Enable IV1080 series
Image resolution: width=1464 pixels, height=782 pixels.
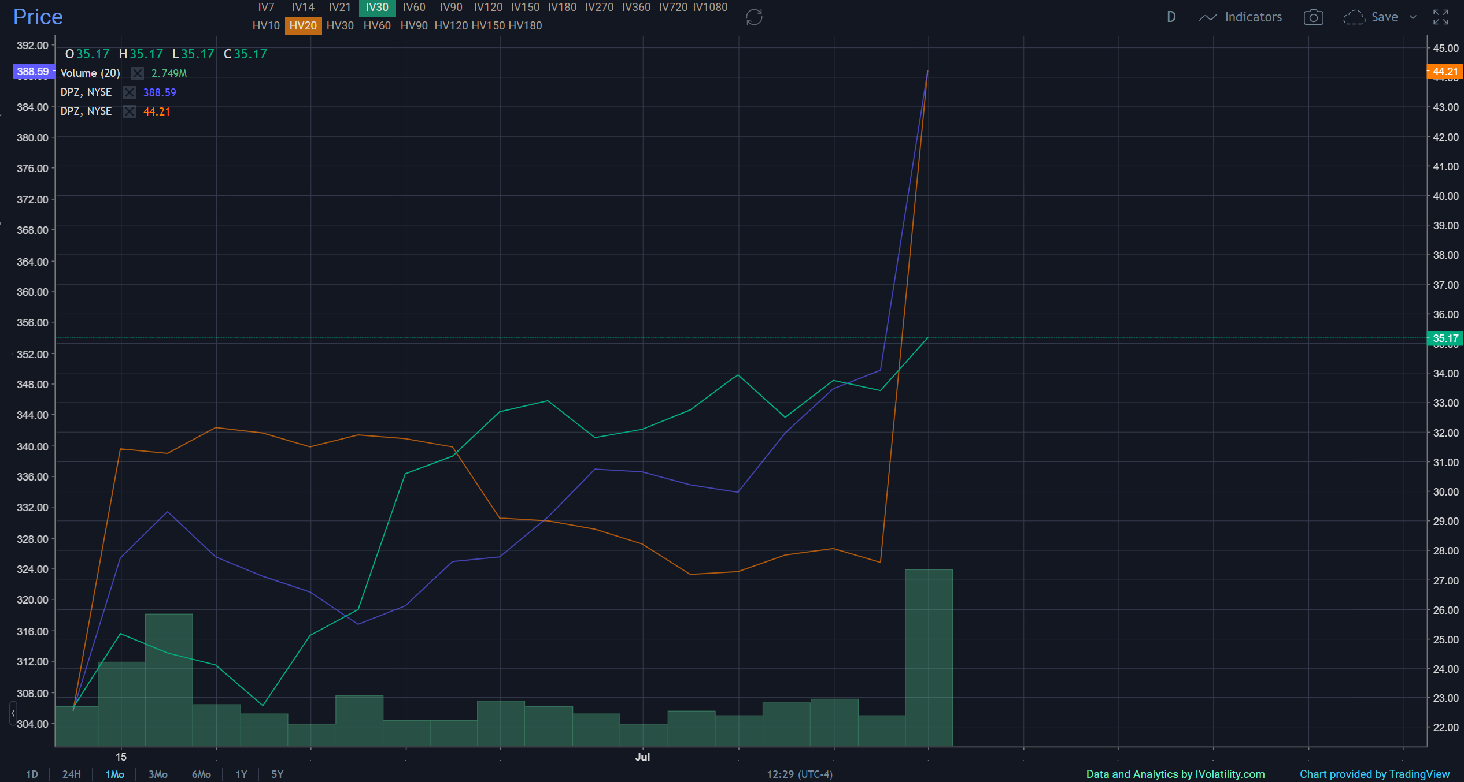(x=710, y=7)
